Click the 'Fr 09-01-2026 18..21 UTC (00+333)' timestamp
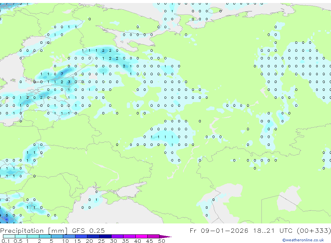The image size is (331, 243). [x=260, y=230]
